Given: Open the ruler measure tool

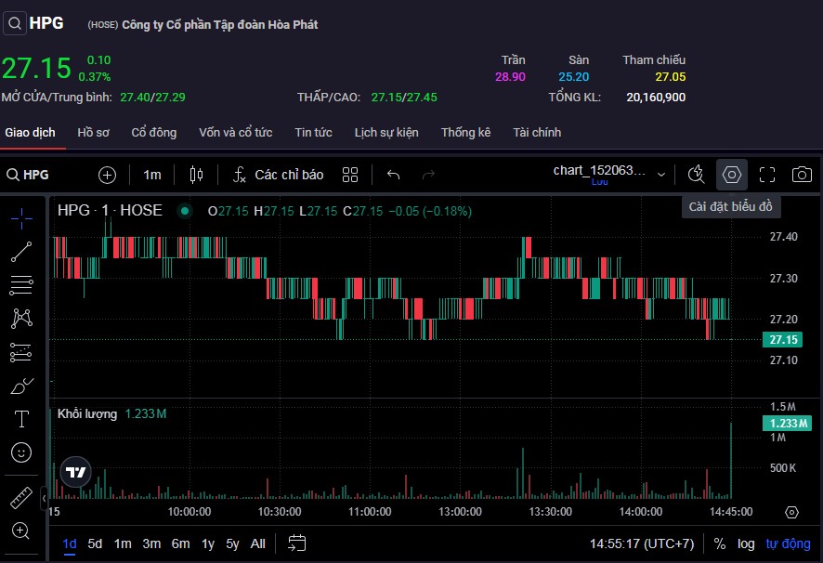Looking at the screenshot, I should point(21,498).
